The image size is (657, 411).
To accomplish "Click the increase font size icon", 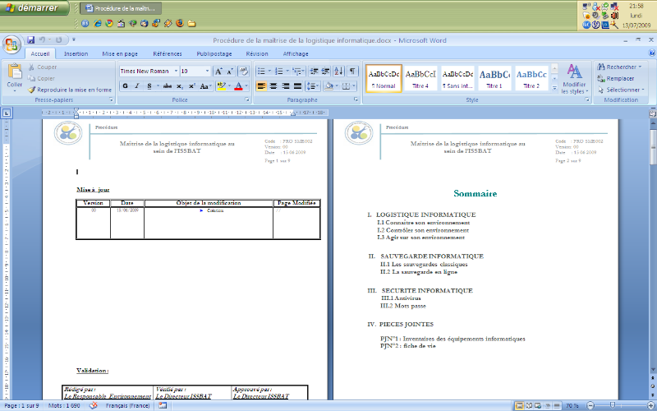I will (x=218, y=72).
